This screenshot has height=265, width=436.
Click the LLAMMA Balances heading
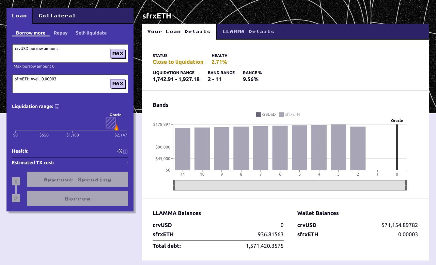point(177,213)
